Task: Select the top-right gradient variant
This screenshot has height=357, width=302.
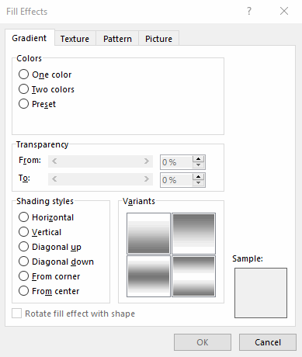Action: [x=193, y=234]
